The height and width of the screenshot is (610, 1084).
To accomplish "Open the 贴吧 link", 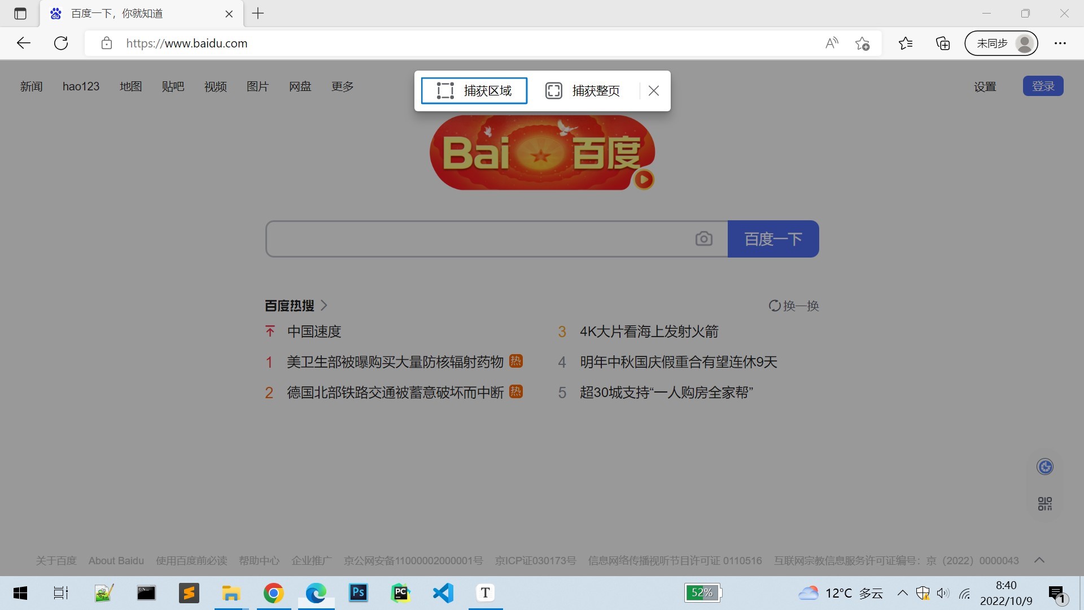I will [173, 86].
